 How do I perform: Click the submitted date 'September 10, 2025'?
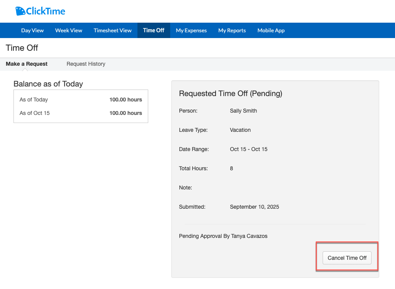(254, 207)
